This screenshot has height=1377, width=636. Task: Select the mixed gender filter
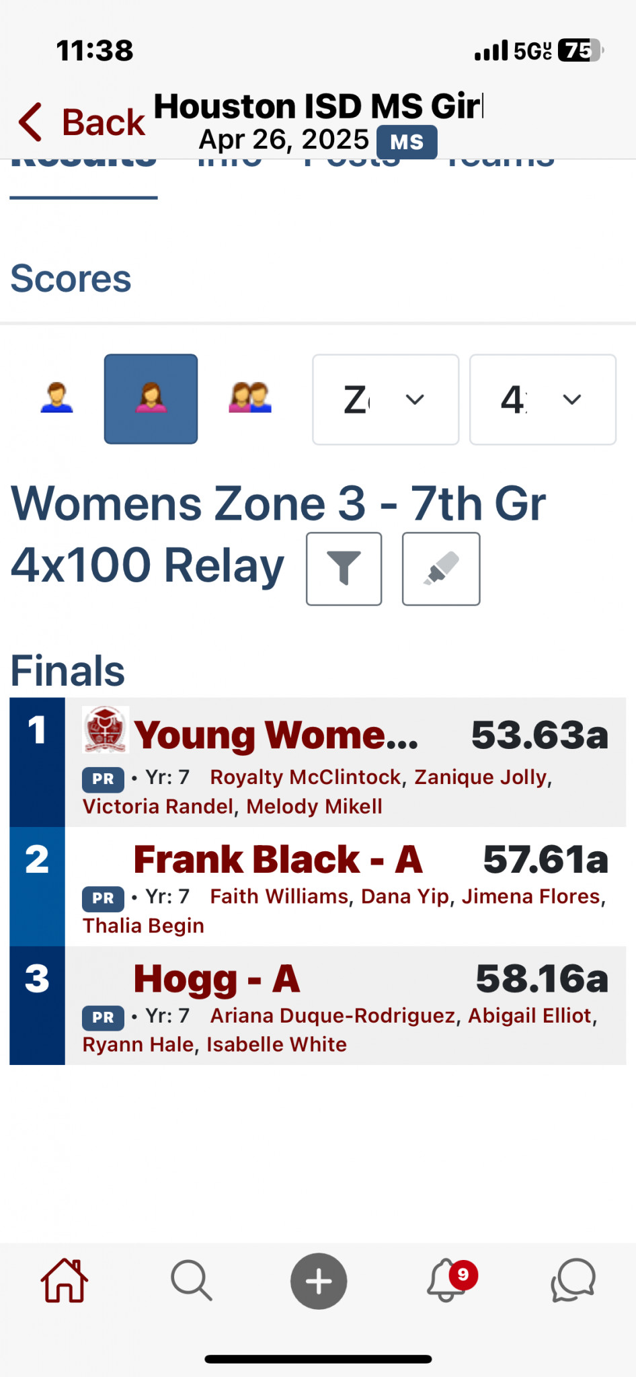tap(250, 398)
